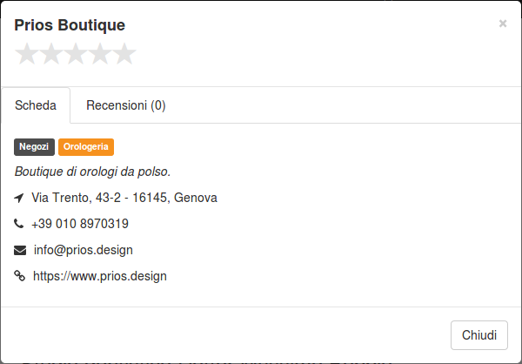The width and height of the screenshot is (522, 364).
Task: Click the envelope email icon
Action: 20,250
